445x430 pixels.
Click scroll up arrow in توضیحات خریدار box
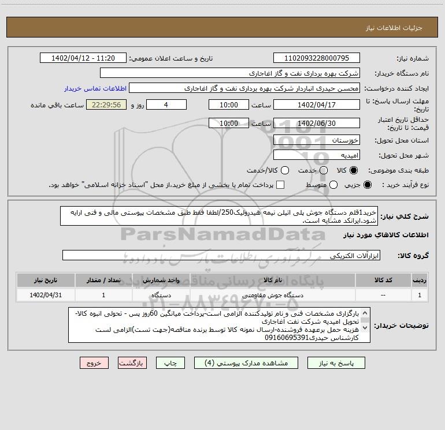365,313
